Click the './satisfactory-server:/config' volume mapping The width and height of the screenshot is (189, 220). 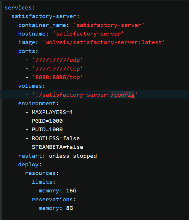[85, 95]
